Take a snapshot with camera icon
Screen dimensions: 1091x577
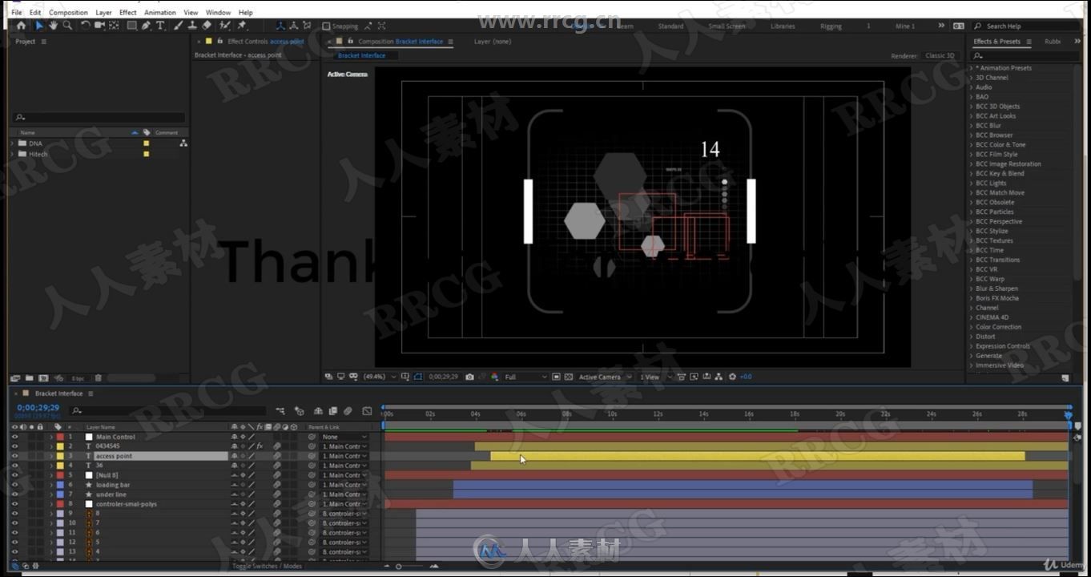tap(469, 377)
